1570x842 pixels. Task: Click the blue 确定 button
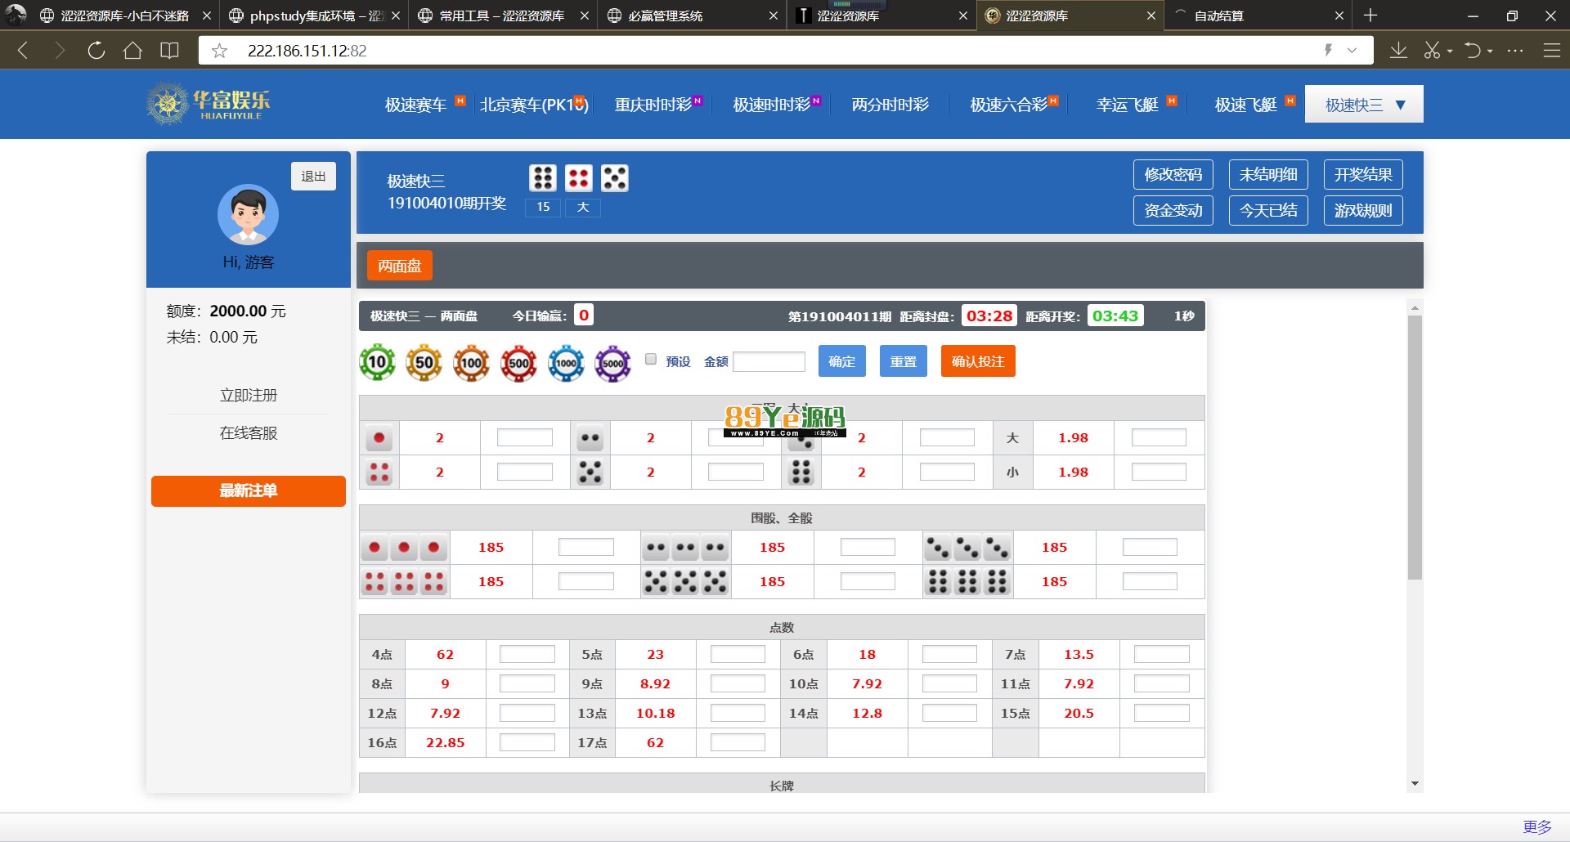[841, 361]
